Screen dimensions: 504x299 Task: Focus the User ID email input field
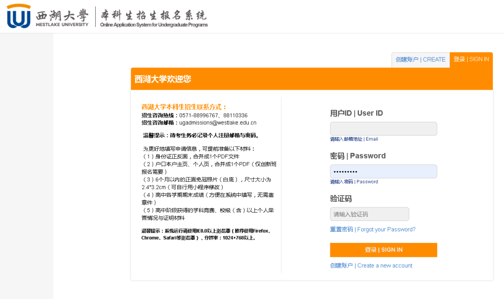click(384, 129)
